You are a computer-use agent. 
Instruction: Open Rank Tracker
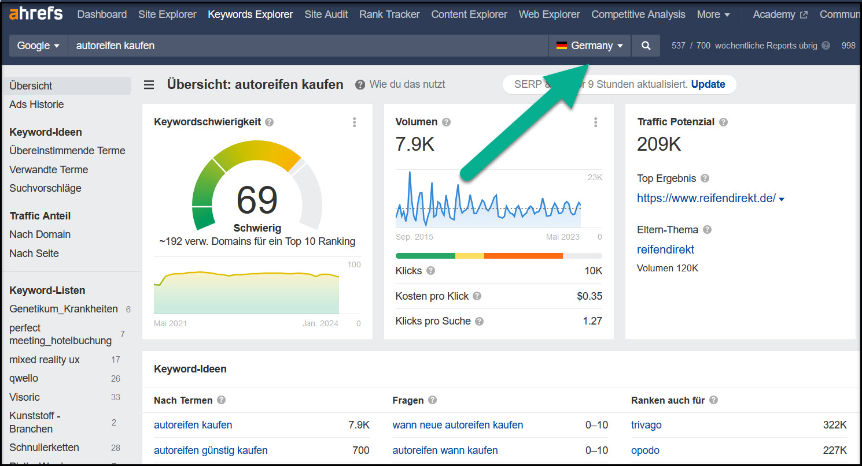389,14
